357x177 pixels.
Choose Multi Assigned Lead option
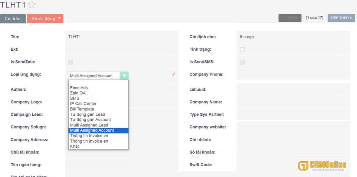(x=89, y=125)
